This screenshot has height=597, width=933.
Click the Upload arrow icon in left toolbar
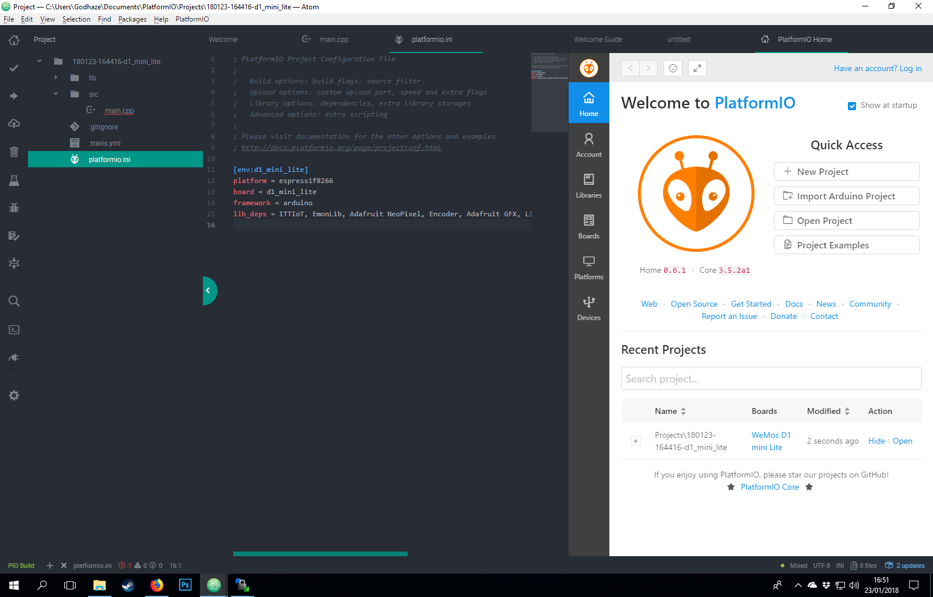pos(14,96)
